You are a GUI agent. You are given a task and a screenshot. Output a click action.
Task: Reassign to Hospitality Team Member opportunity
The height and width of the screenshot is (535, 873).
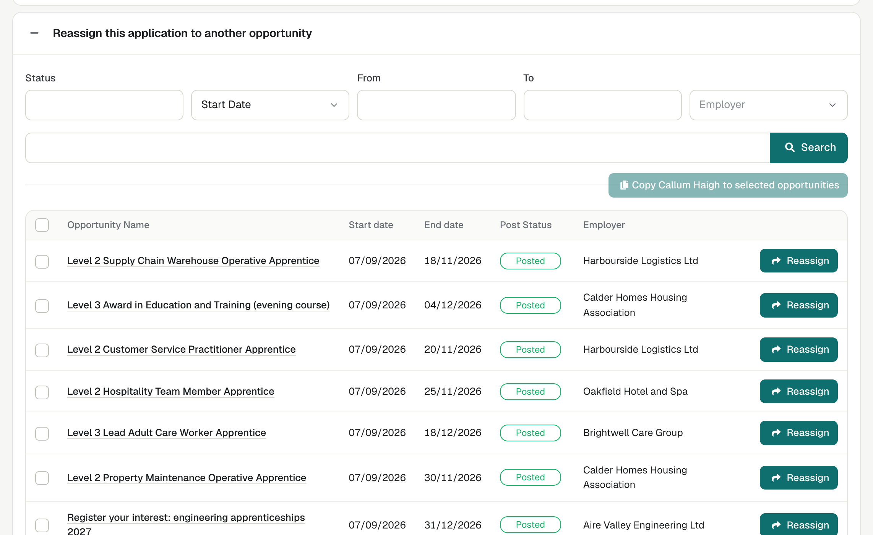799,391
